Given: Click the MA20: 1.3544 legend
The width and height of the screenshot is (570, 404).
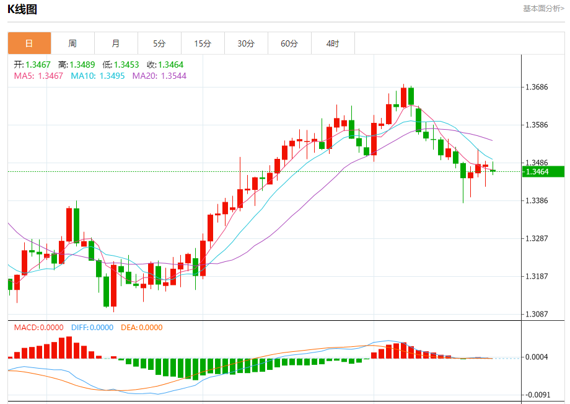Looking at the screenshot, I should coord(159,76).
